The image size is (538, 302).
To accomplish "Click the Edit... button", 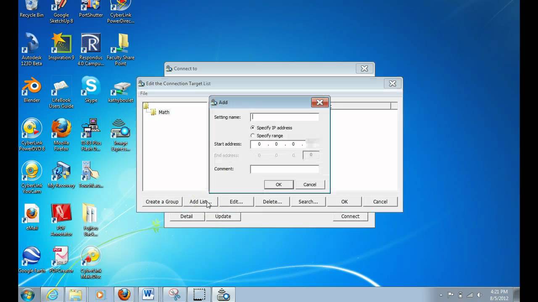I will click(x=236, y=202).
